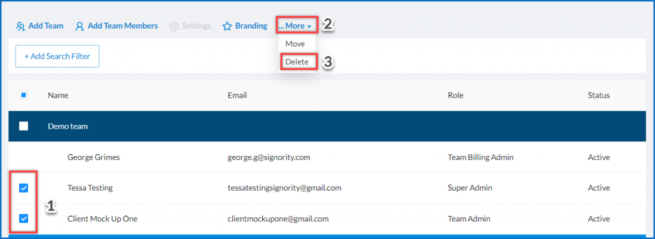Sort by the Status column header
This screenshot has width=655, height=239.
(x=599, y=96)
